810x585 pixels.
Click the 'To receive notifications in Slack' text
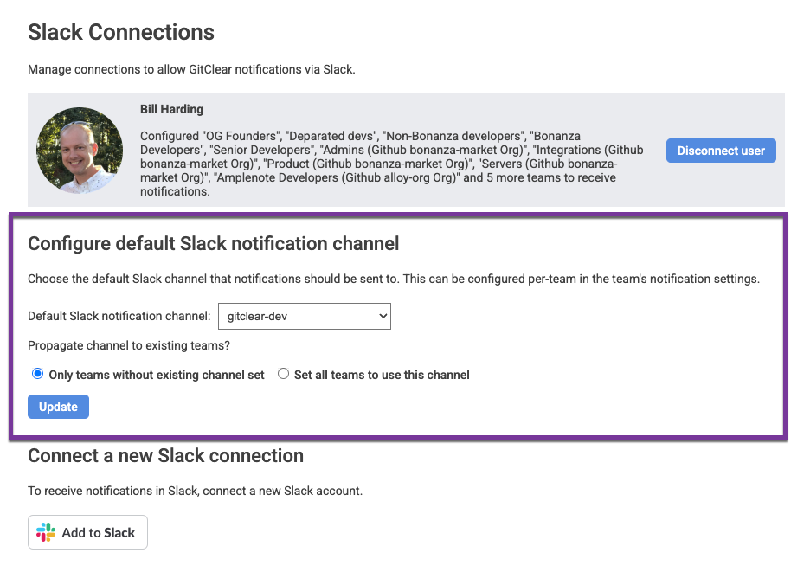point(195,491)
